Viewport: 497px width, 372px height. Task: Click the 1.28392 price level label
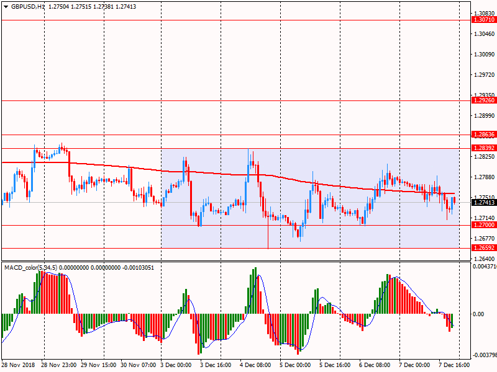coord(484,148)
